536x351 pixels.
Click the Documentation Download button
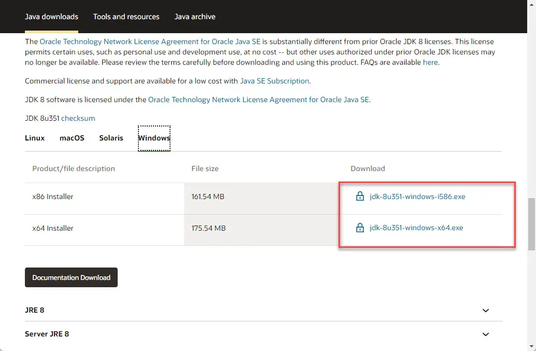click(x=71, y=277)
